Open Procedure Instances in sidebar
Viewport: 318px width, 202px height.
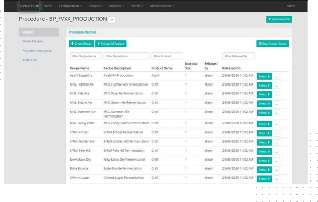pos(37,51)
